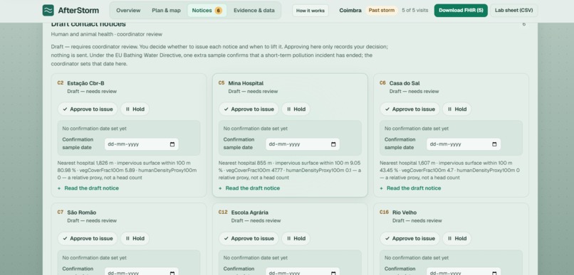This screenshot has width=574, height=275.
Task: Approve to issue Rio Velho notice
Action: point(409,239)
